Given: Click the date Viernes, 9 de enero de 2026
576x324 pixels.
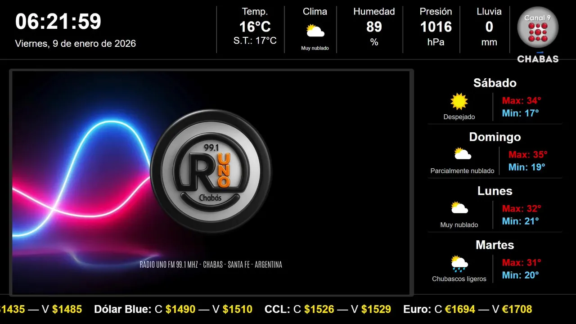Looking at the screenshot, I should pyautogui.click(x=75, y=44).
